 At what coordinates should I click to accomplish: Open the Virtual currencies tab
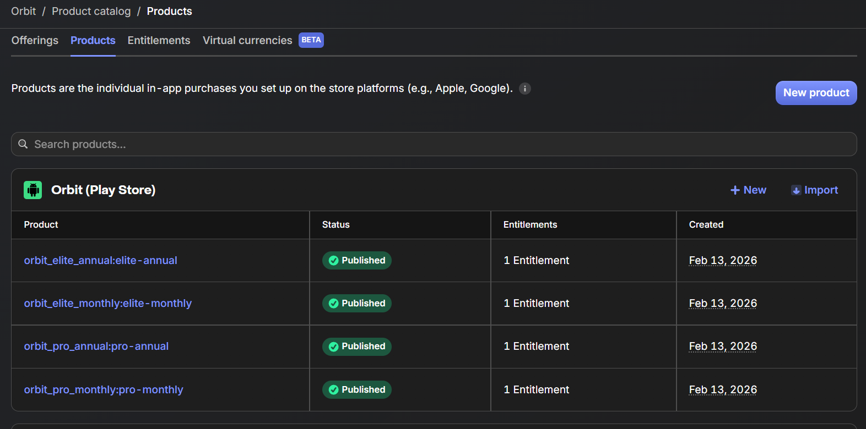coord(247,40)
